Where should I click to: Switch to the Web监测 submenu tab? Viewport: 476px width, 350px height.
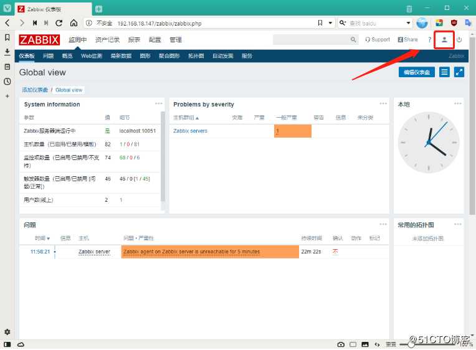tap(92, 56)
